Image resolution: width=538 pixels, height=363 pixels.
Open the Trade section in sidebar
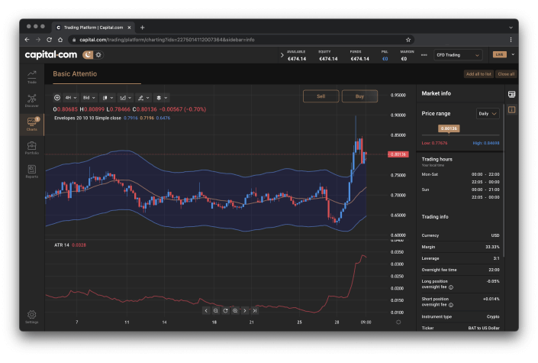31,76
